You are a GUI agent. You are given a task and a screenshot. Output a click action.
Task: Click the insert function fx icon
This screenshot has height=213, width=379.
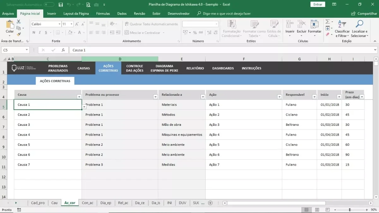click(x=63, y=50)
